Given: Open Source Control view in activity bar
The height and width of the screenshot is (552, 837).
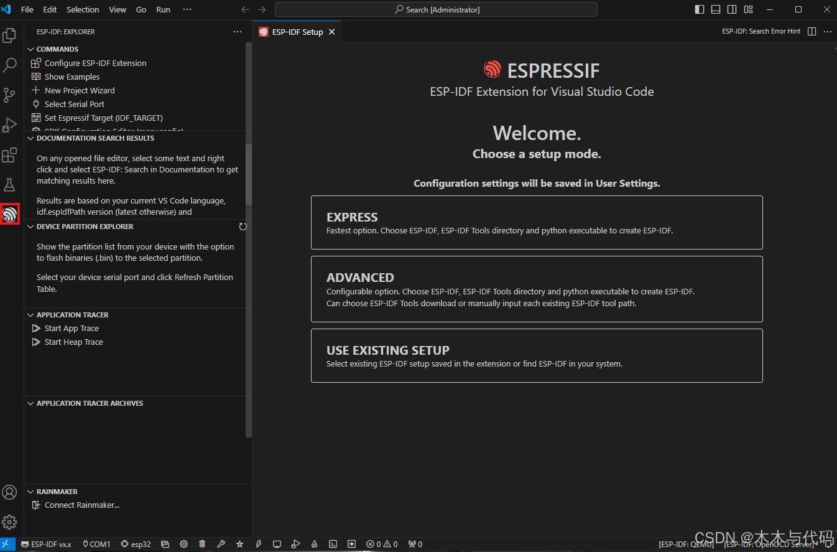Looking at the screenshot, I should [9, 95].
